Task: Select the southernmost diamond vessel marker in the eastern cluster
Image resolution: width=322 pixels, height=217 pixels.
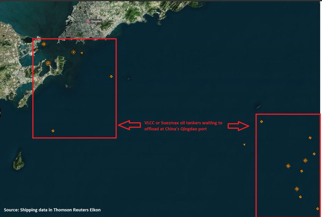Action: [x=297, y=189]
